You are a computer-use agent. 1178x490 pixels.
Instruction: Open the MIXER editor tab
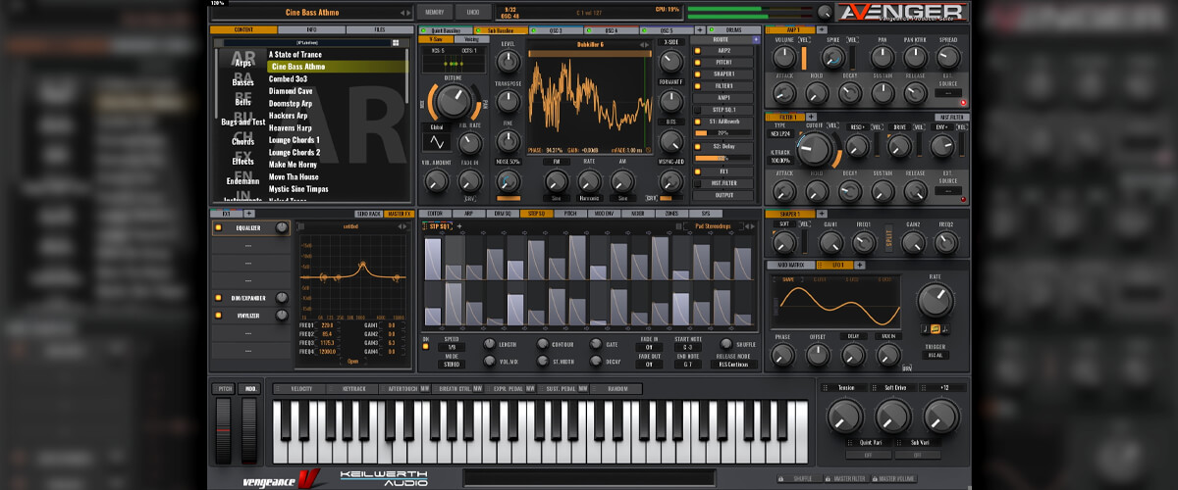638,213
